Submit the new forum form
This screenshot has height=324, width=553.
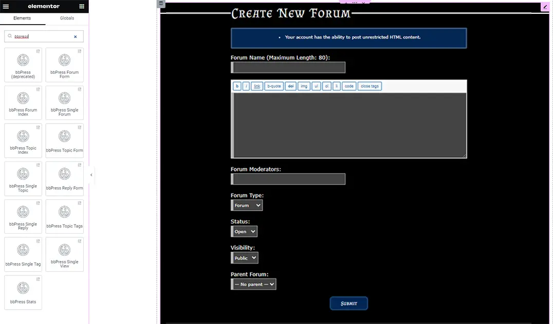click(349, 303)
